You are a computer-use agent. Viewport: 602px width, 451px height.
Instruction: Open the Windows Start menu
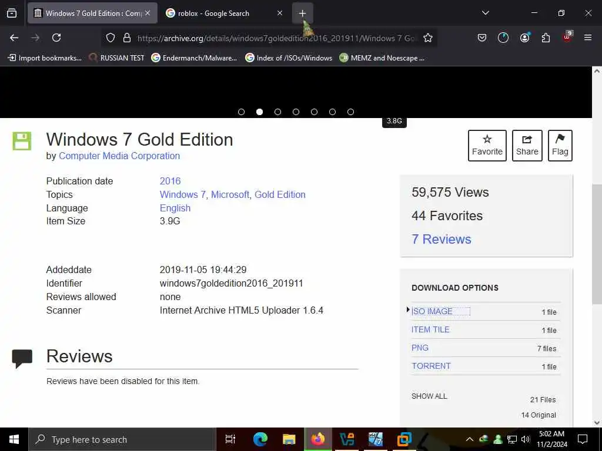(x=14, y=439)
